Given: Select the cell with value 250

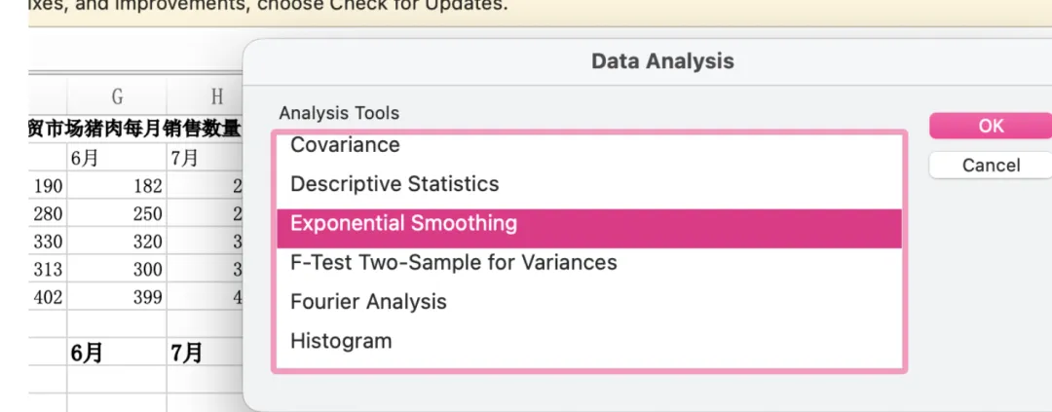Looking at the screenshot, I should click(117, 214).
